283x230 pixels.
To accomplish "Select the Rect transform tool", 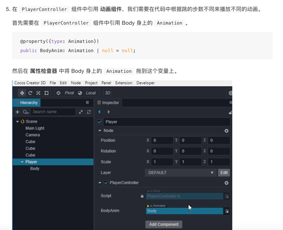I will [x=46, y=93].
